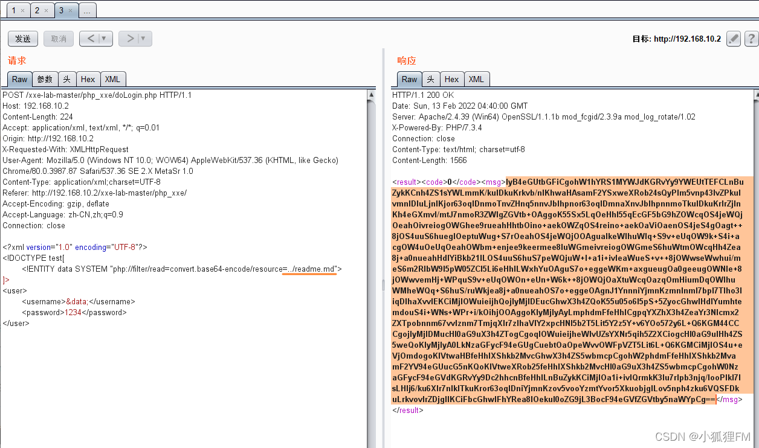Click the 'Content-Length: 224' header in request
This screenshot has width=759, height=448.
37,117
